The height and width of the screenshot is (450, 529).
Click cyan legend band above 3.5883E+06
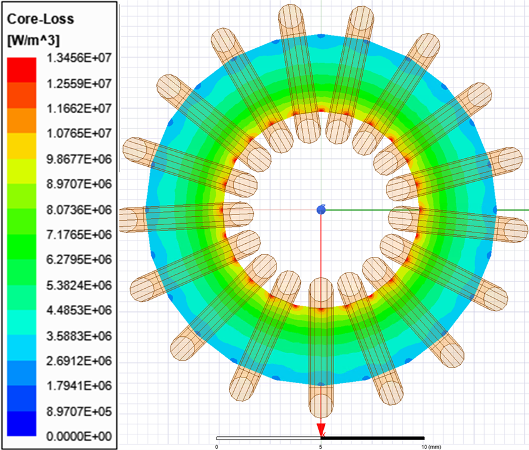[21, 322]
